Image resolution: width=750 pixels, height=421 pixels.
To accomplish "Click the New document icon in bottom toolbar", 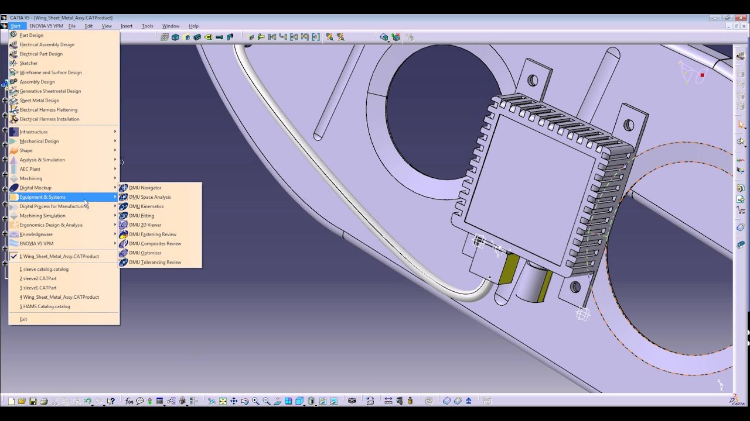I will coord(11,401).
